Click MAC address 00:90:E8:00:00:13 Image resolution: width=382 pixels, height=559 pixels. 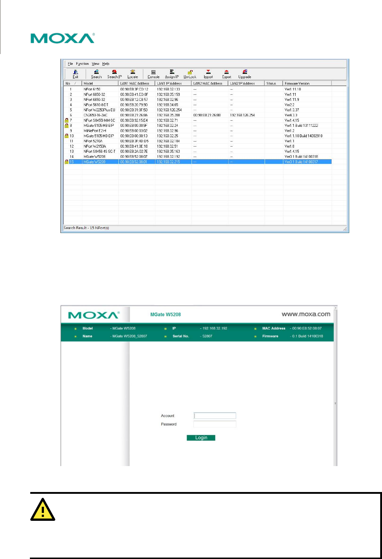pyautogui.click(x=134, y=136)
